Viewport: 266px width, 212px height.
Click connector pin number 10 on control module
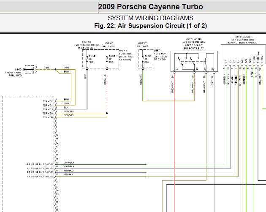point(57,135)
